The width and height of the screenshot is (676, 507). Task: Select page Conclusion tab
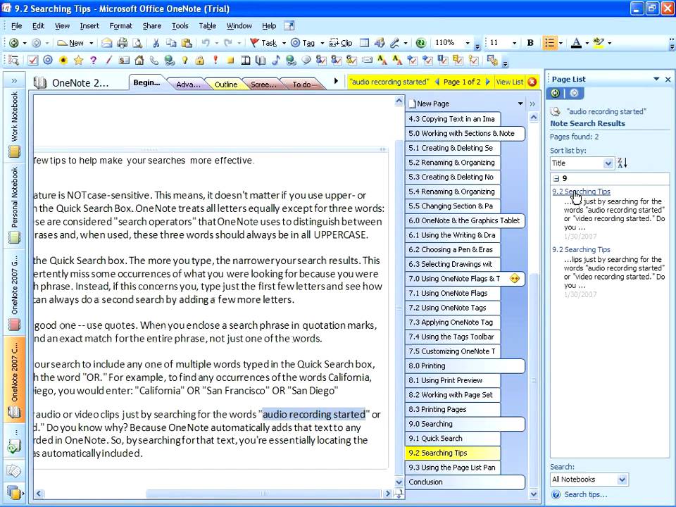coord(465,482)
